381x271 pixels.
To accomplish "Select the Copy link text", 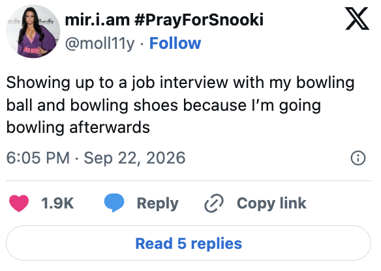I will (x=271, y=203).
